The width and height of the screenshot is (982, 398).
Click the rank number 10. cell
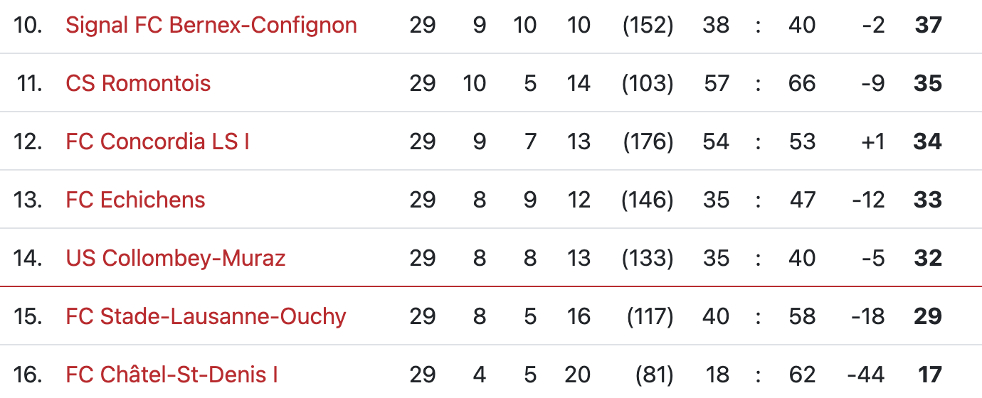coord(28,26)
